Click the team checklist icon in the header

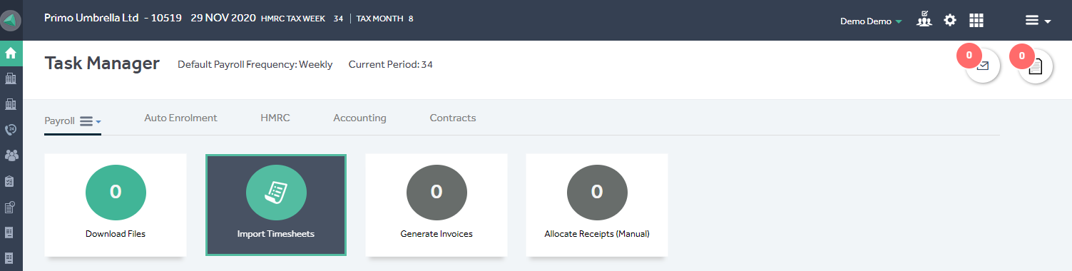pyautogui.click(x=924, y=19)
